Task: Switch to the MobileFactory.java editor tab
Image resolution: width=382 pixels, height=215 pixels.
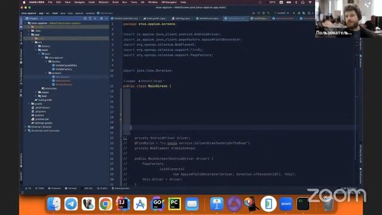Action: click(207, 19)
